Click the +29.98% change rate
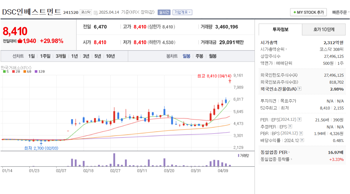The width and height of the screenshot is (350, 194). point(51,41)
